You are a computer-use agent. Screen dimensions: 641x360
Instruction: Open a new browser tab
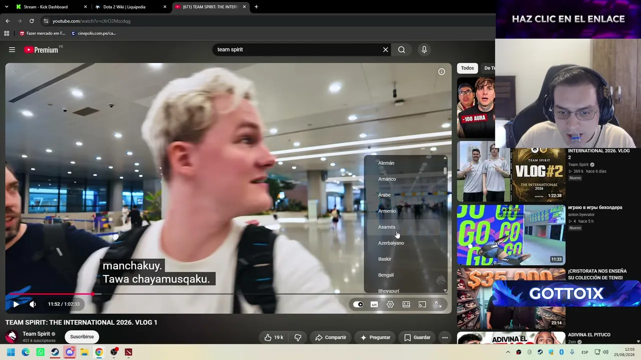(x=256, y=7)
